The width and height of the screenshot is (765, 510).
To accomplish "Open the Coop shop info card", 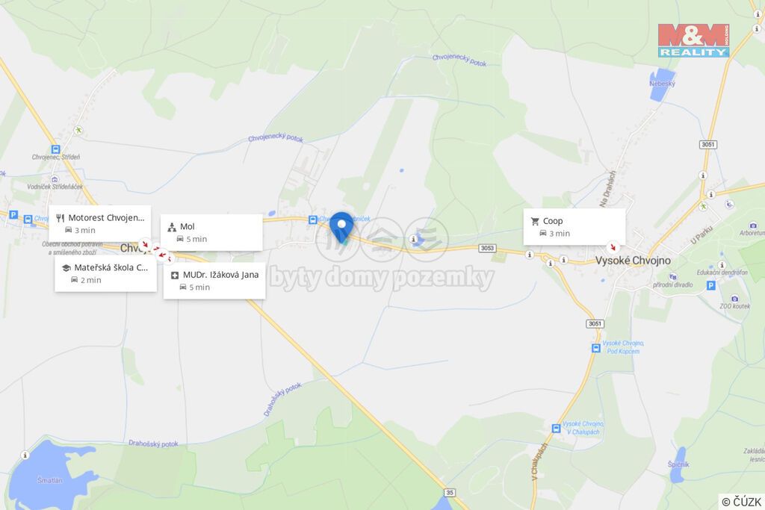I will point(574,227).
